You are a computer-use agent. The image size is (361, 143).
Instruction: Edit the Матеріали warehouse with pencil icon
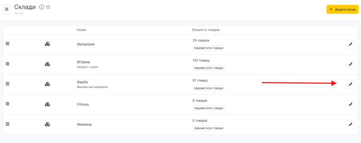[350, 44]
